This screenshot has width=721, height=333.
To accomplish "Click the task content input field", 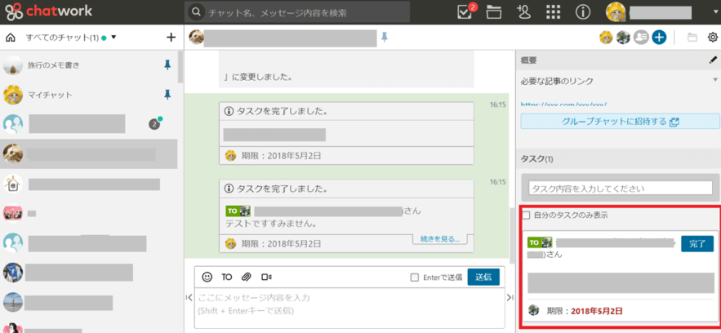I will click(x=620, y=189).
